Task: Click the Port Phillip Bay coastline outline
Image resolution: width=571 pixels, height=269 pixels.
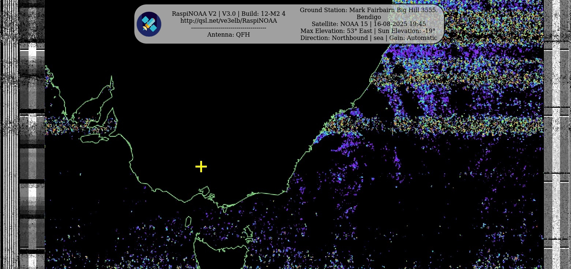Action: click(204, 191)
